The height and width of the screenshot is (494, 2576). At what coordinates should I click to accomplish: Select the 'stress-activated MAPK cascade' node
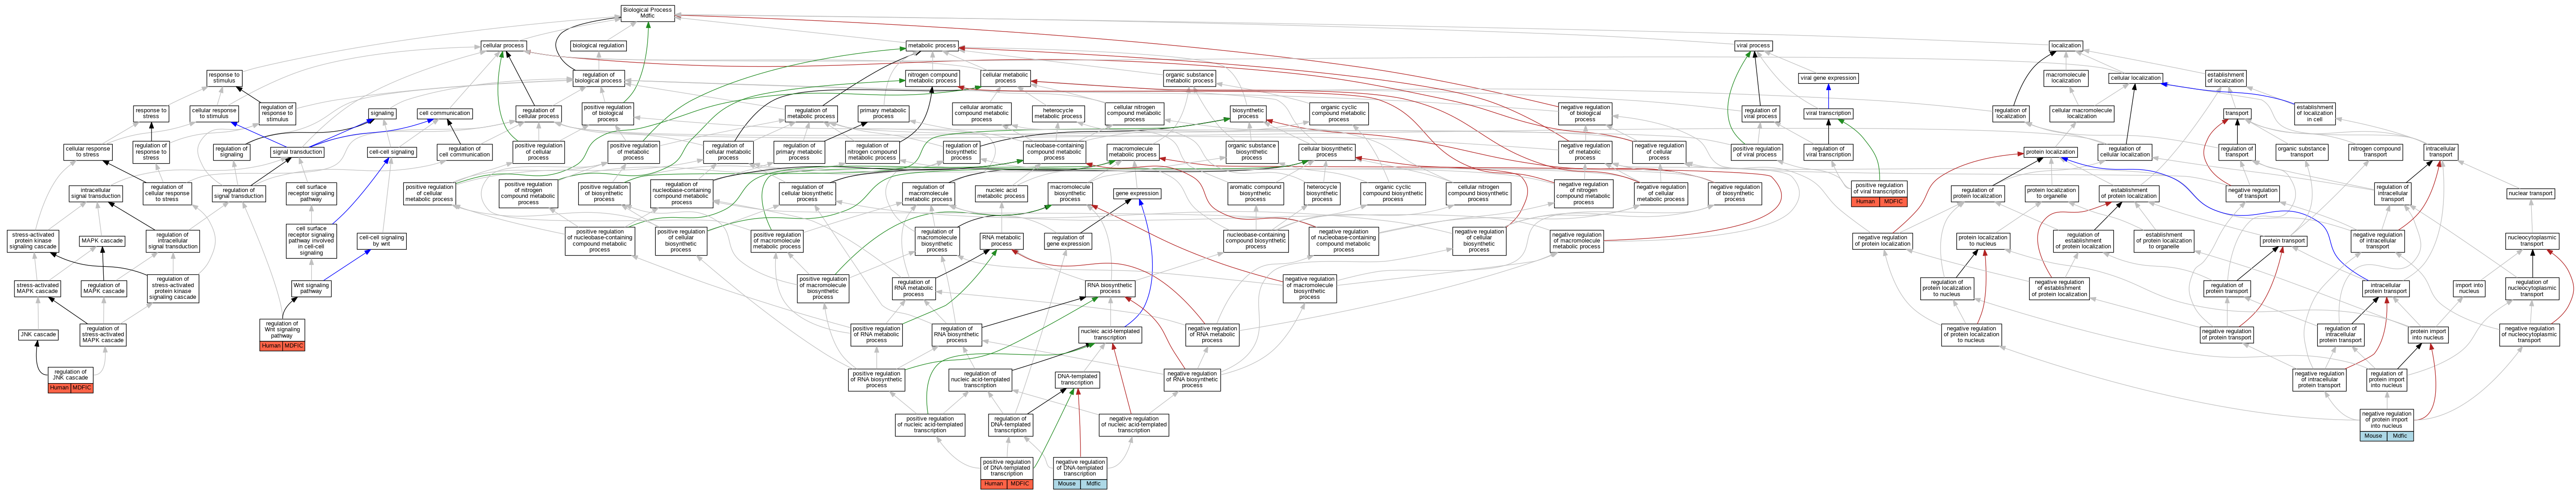click(38, 288)
